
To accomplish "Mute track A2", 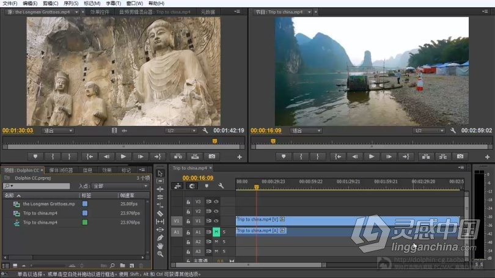I will click(x=216, y=242).
